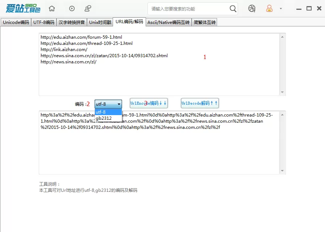Switch to the Unicode编码 tab
The image size is (325, 232).
point(16,22)
